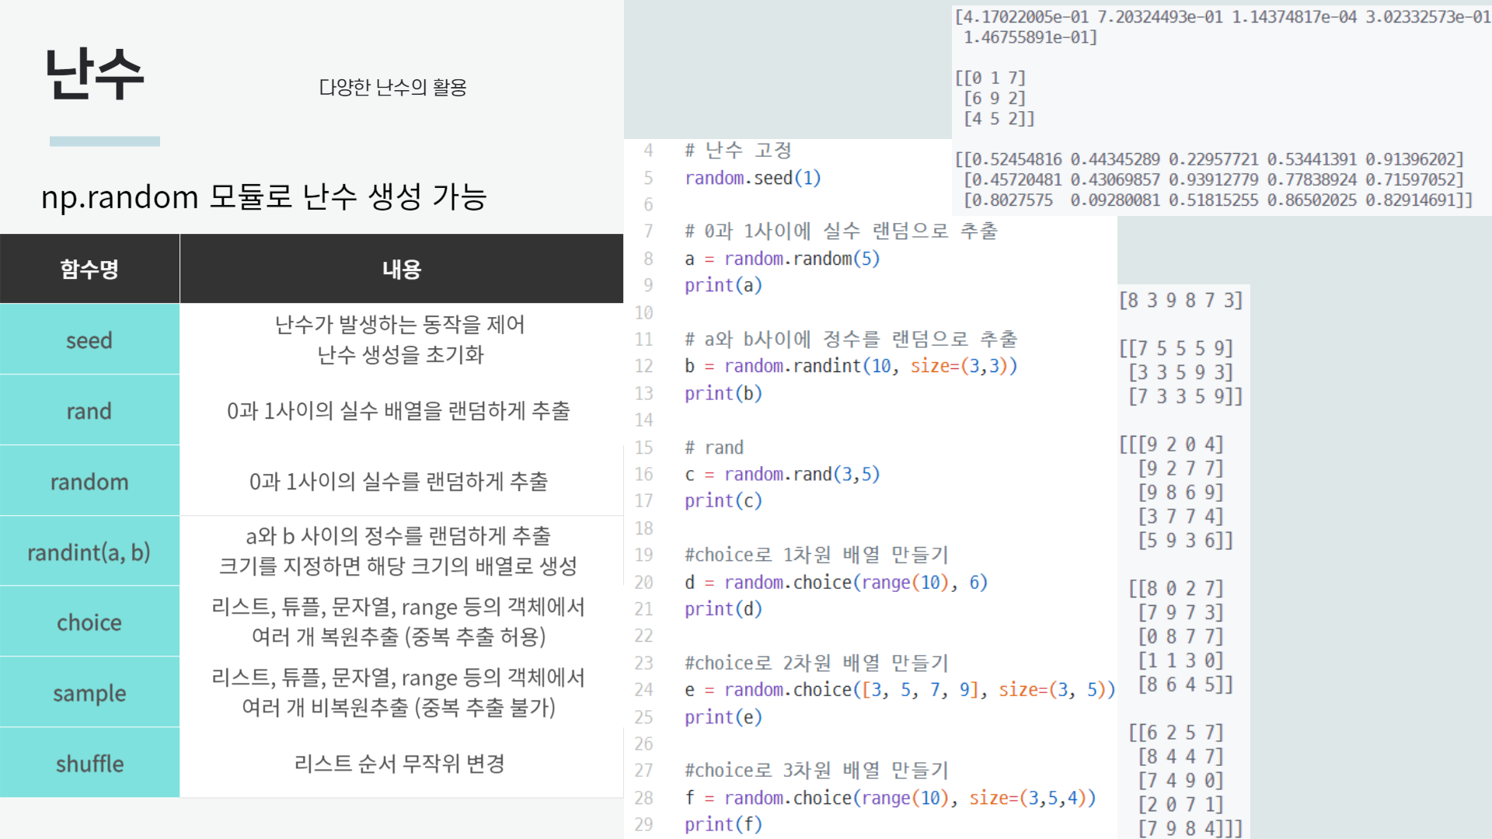This screenshot has width=1492, height=839.
Task: Click the '난수' slide title
Action: [94, 74]
